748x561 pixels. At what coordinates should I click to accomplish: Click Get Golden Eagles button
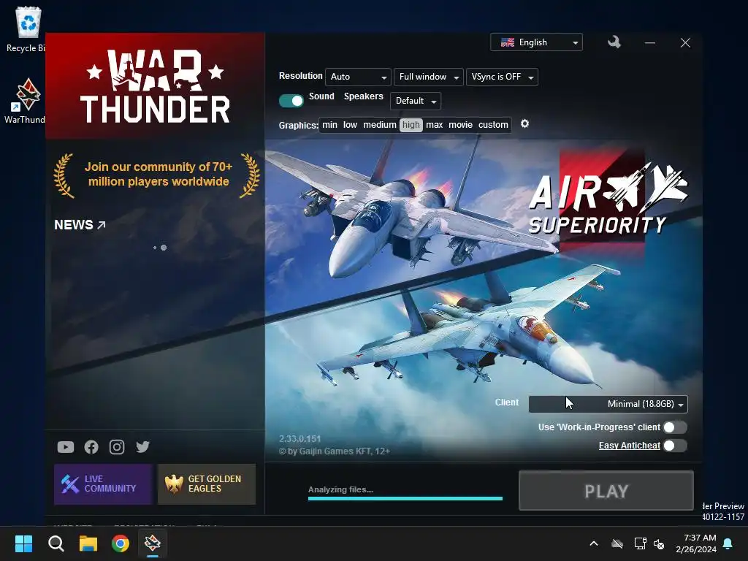click(x=207, y=484)
